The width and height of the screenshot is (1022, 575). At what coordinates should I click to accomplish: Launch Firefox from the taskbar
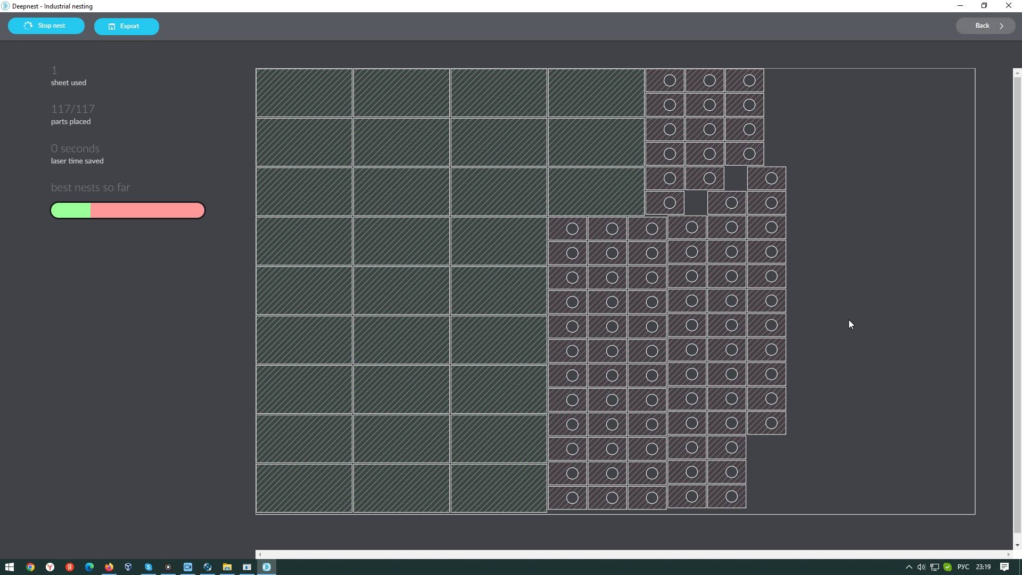(x=109, y=567)
